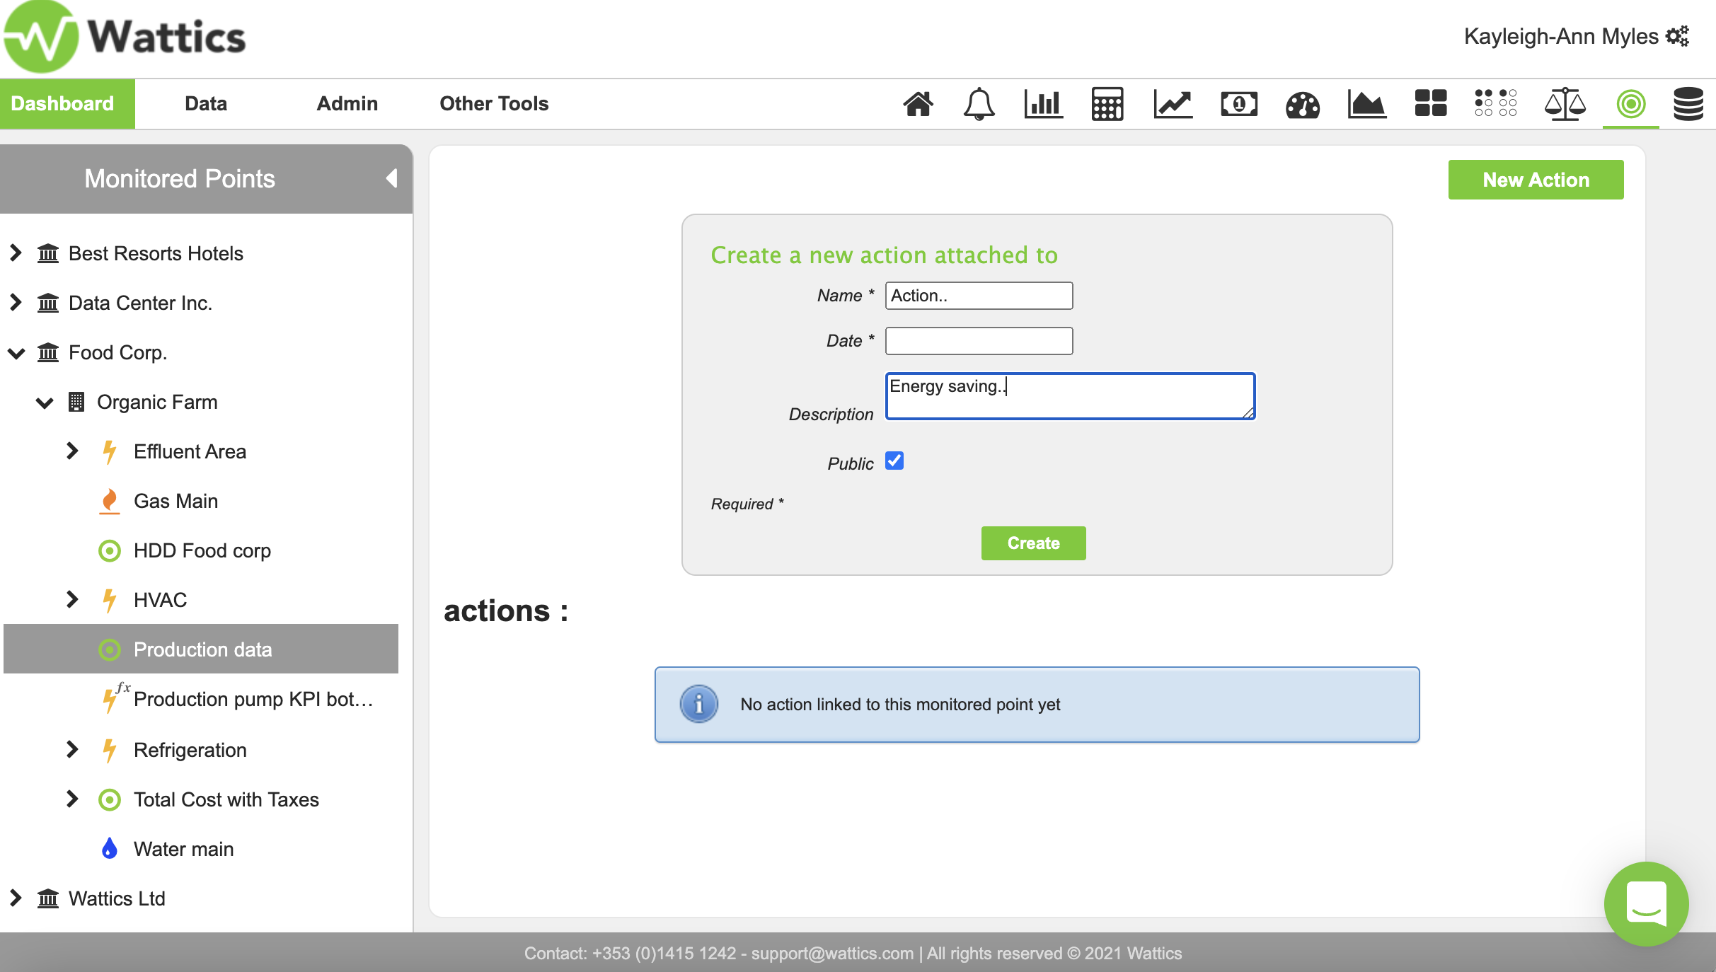Open the alerts bell icon
This screenshot has width=1716, height=972.
(979, 104)
